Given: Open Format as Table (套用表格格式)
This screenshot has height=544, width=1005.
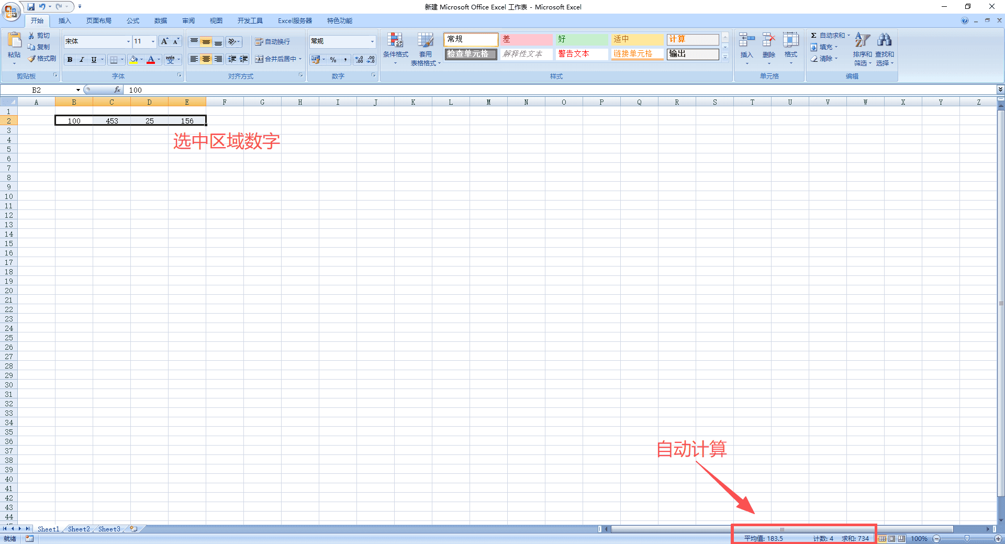Looking at the screenshot, I should coord(426,49).
